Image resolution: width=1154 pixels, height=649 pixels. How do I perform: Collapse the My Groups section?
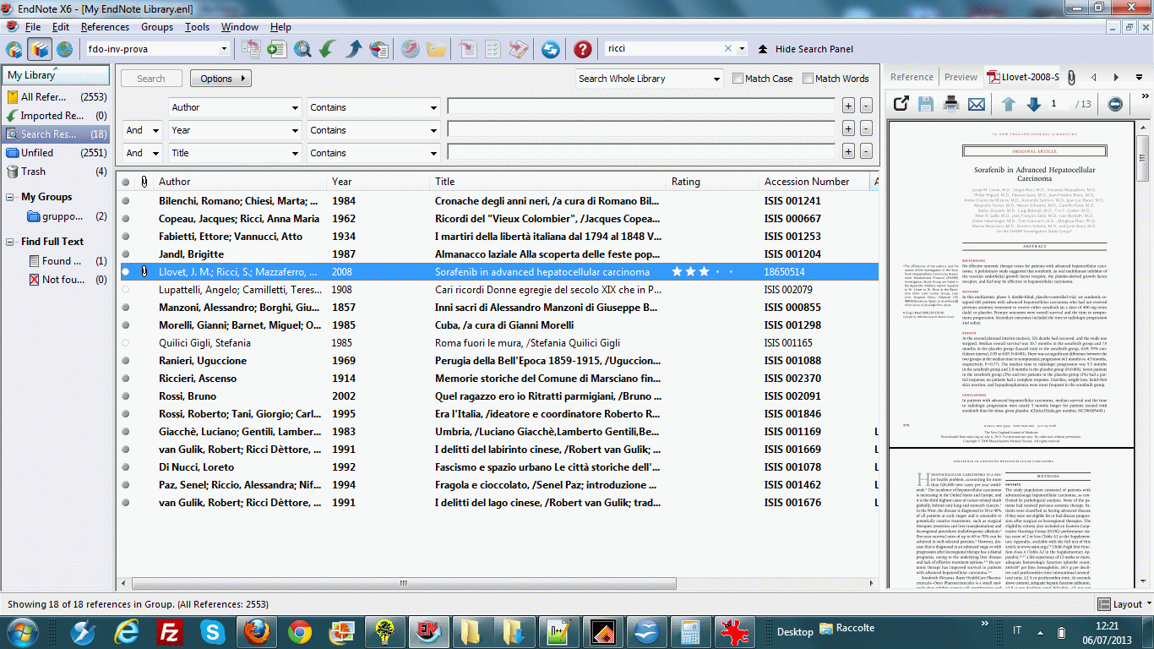point(10,197)
